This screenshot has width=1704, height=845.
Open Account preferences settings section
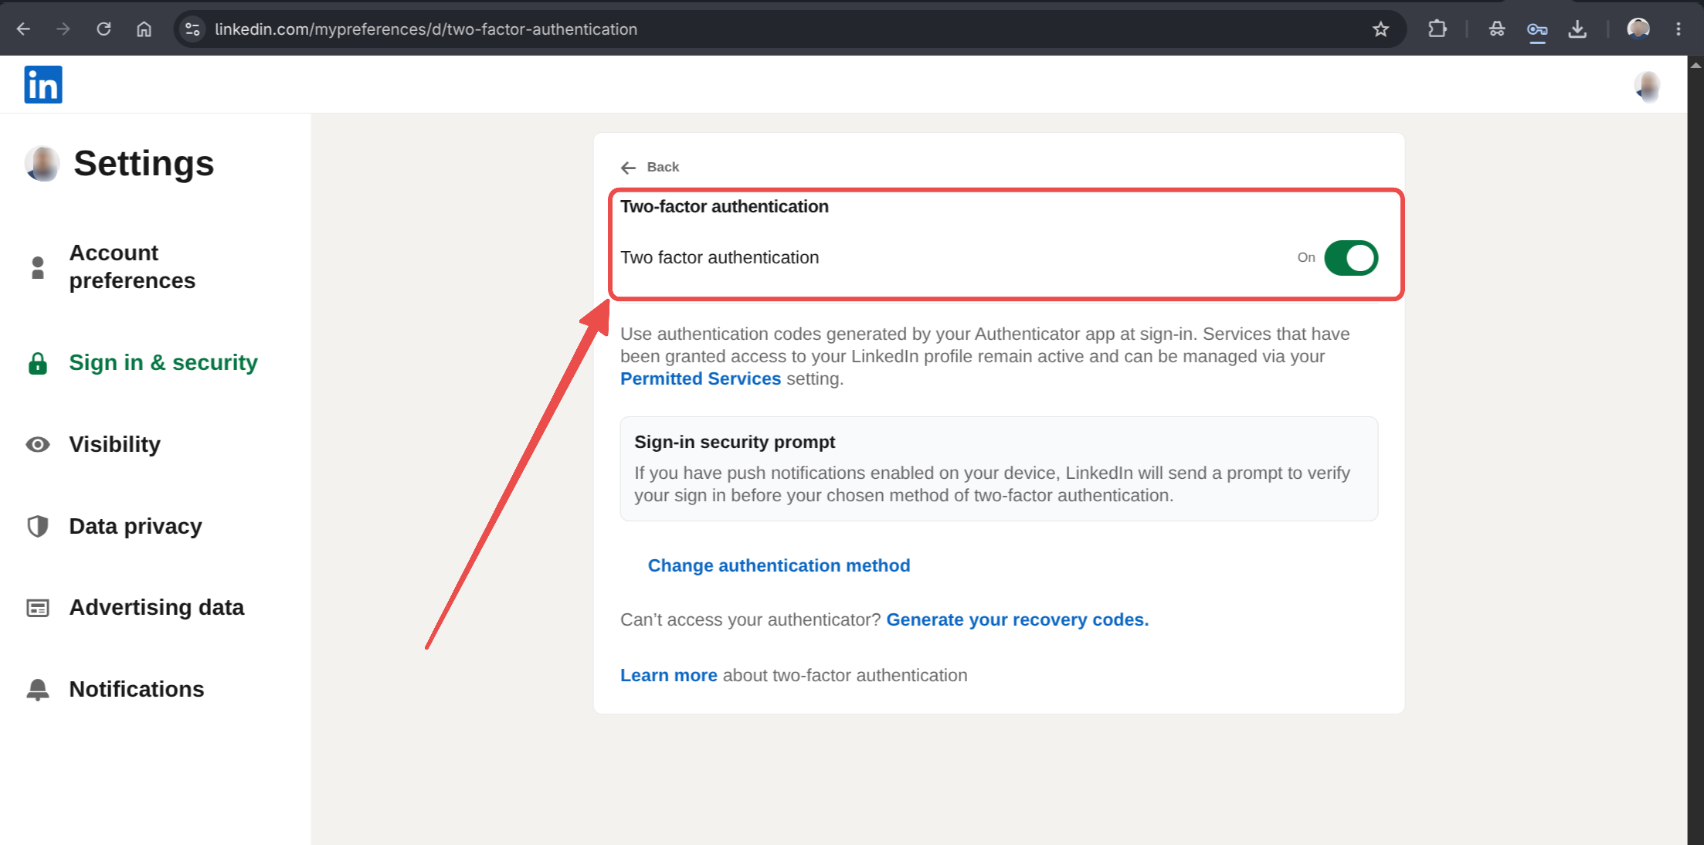tap(133, 267)
